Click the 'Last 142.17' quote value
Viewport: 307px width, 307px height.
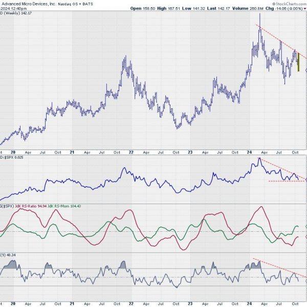pos(219,8)
